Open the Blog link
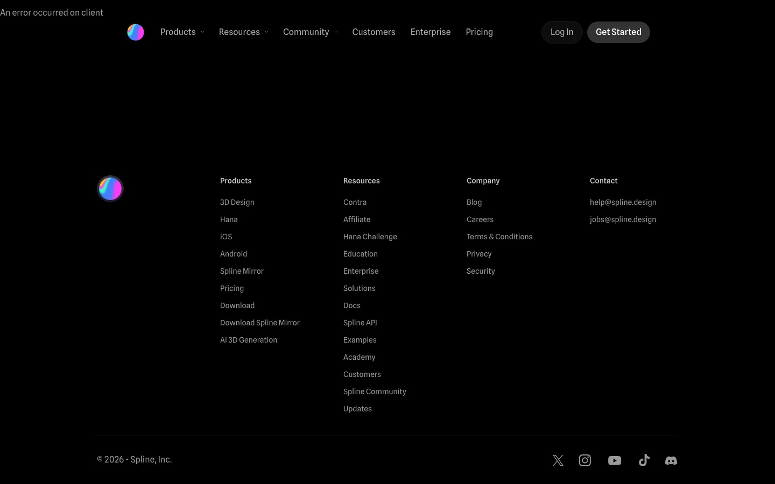This screenshot has width=775, height=484. pyautogui.click(x=474, y=202)
